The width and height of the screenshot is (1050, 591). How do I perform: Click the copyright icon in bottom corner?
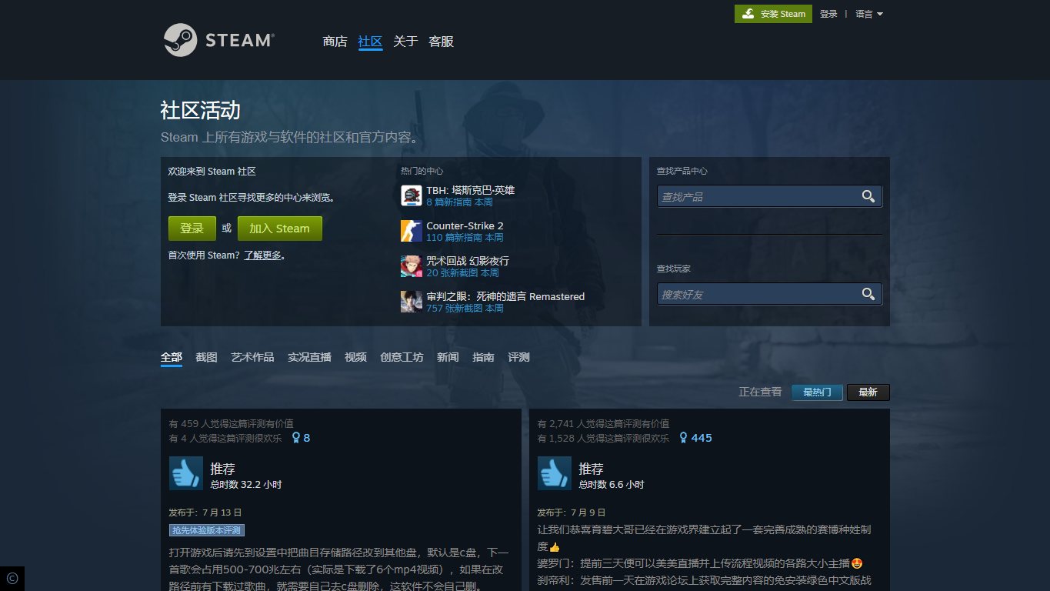12,578
